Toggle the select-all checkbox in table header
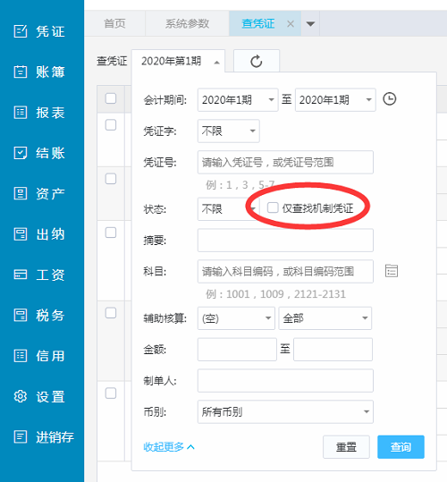The width and height of the screenshot is (447, 482). click(x=111, y=98)
